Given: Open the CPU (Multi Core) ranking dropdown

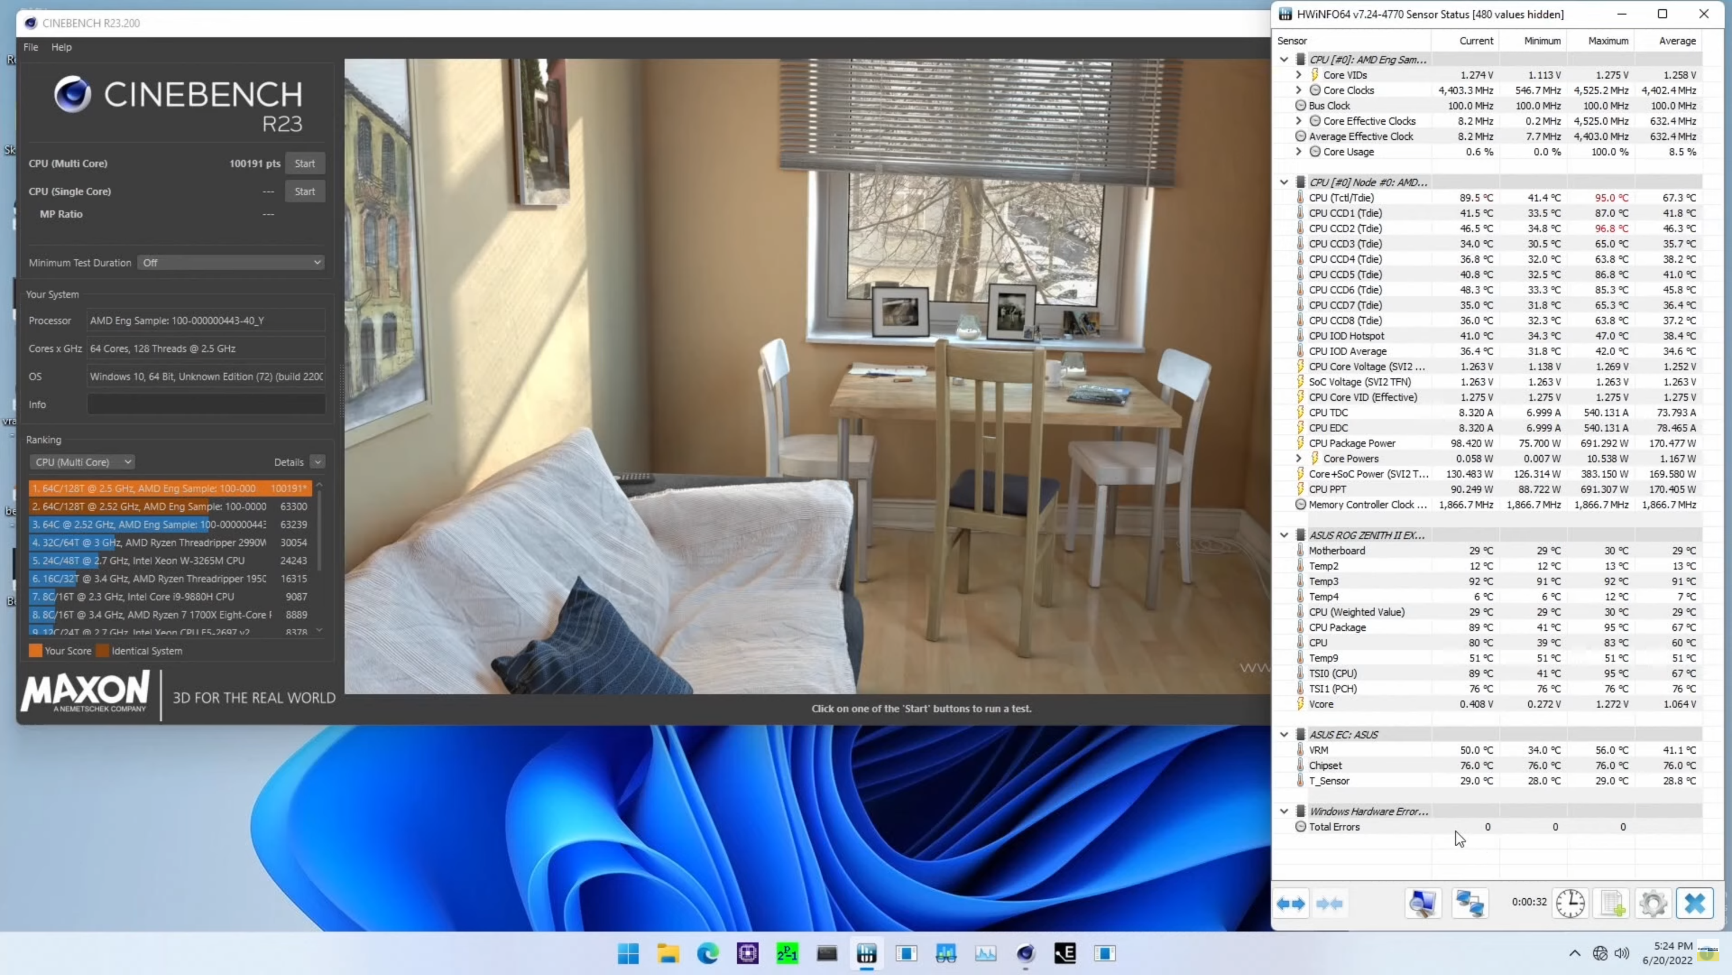Looking at the screenshot, I should 83,462.
